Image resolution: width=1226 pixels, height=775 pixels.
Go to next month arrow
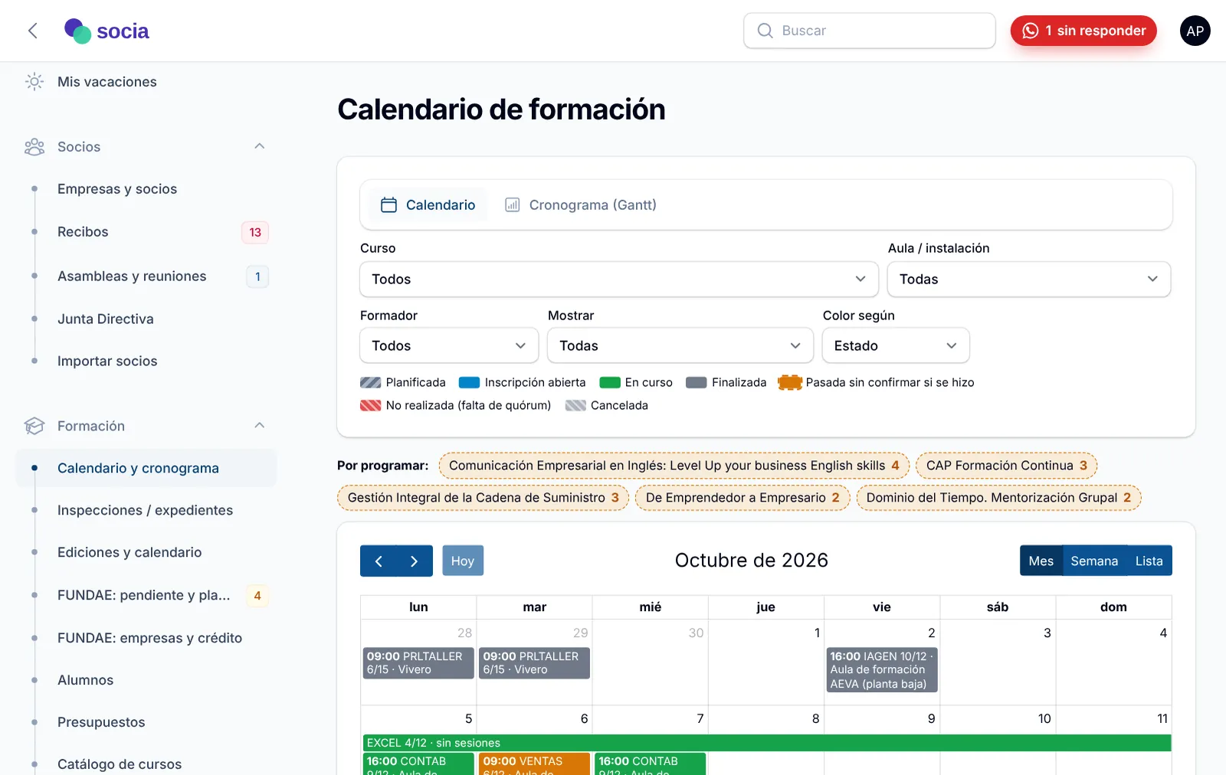click(x=415, y=561)
